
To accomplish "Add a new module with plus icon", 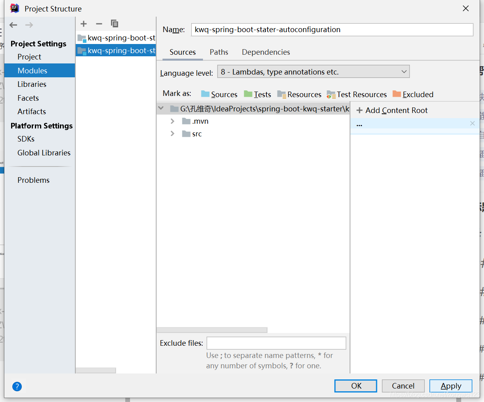I will pos(84,24).
